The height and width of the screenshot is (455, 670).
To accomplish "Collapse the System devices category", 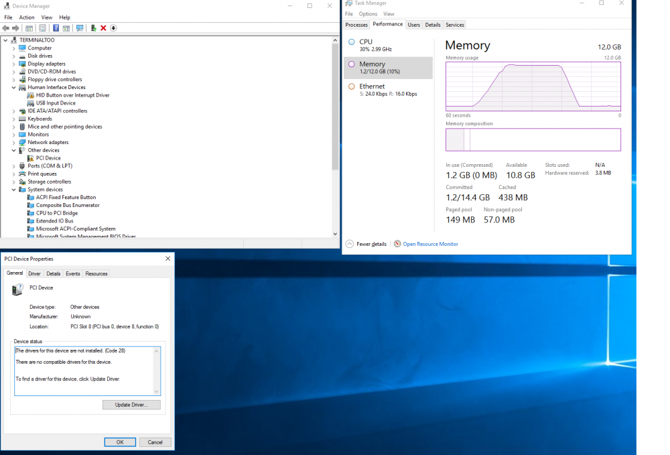I will (x=13, y=190).
